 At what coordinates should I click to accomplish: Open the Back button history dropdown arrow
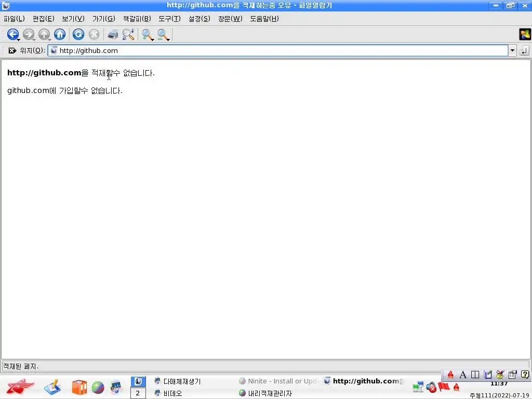[18, 39]
